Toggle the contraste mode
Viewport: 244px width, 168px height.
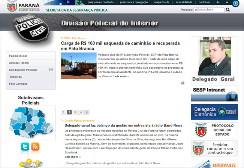pos(204,2)
